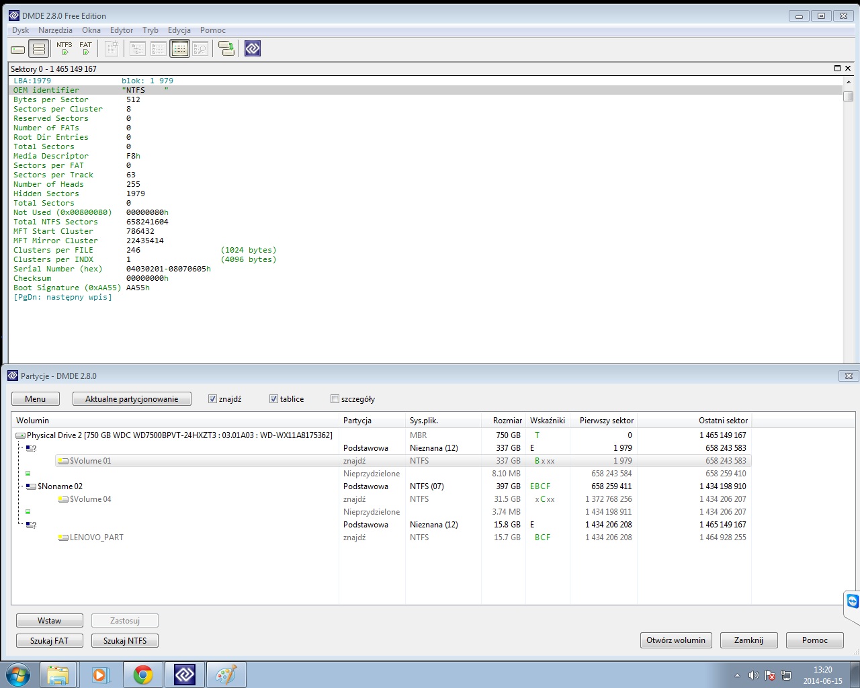Open Paint from the taskbar

(226, 675)
